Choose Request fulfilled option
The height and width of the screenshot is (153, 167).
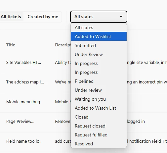[x=99, y=135]
